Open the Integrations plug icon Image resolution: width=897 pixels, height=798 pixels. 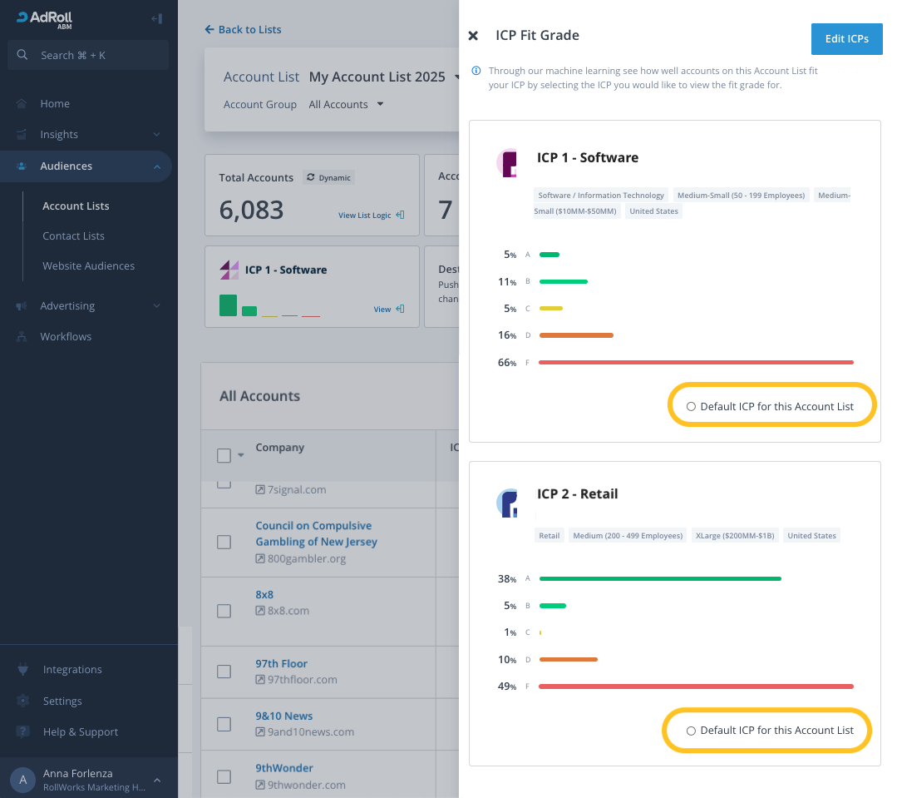(x=22, y=670)
